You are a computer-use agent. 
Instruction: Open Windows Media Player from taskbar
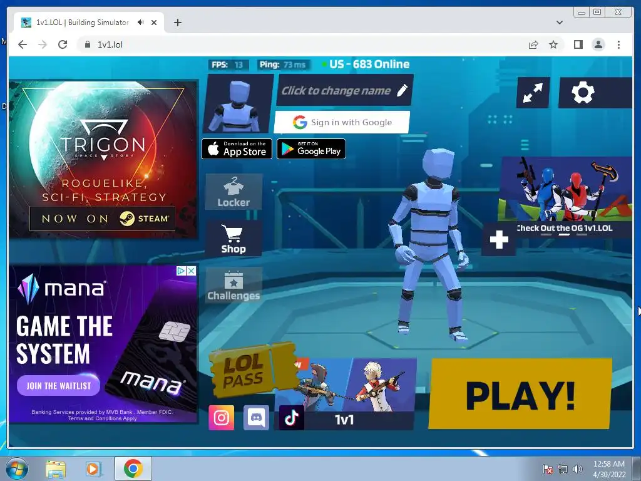pyautogui.click(x=93, y=468)
